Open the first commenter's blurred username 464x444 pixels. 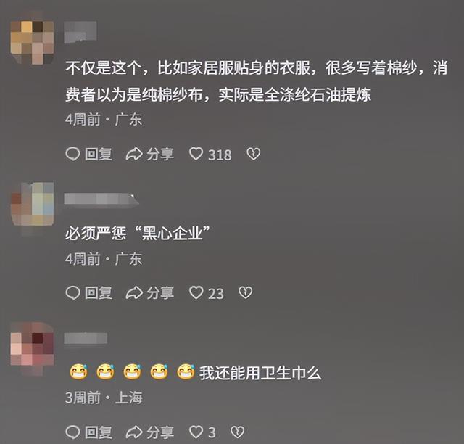pos(80,31)
